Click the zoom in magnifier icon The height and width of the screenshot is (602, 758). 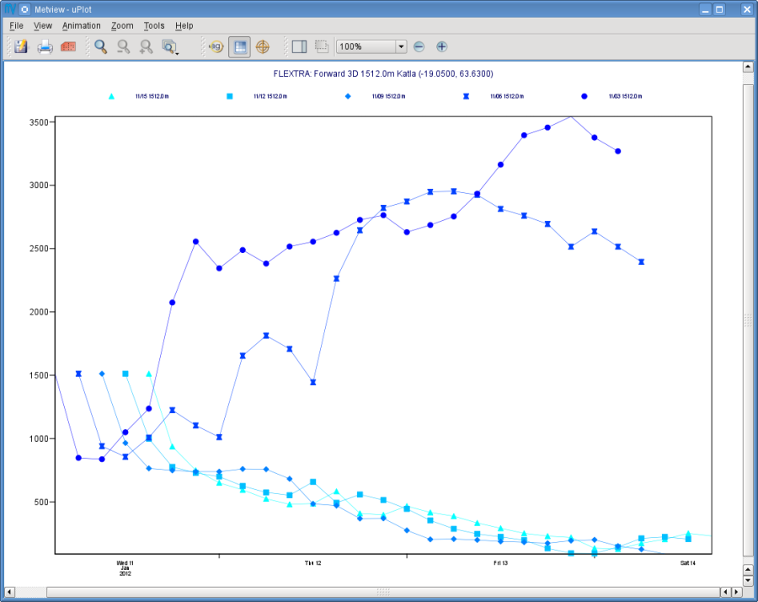click(x=146, y=46)
